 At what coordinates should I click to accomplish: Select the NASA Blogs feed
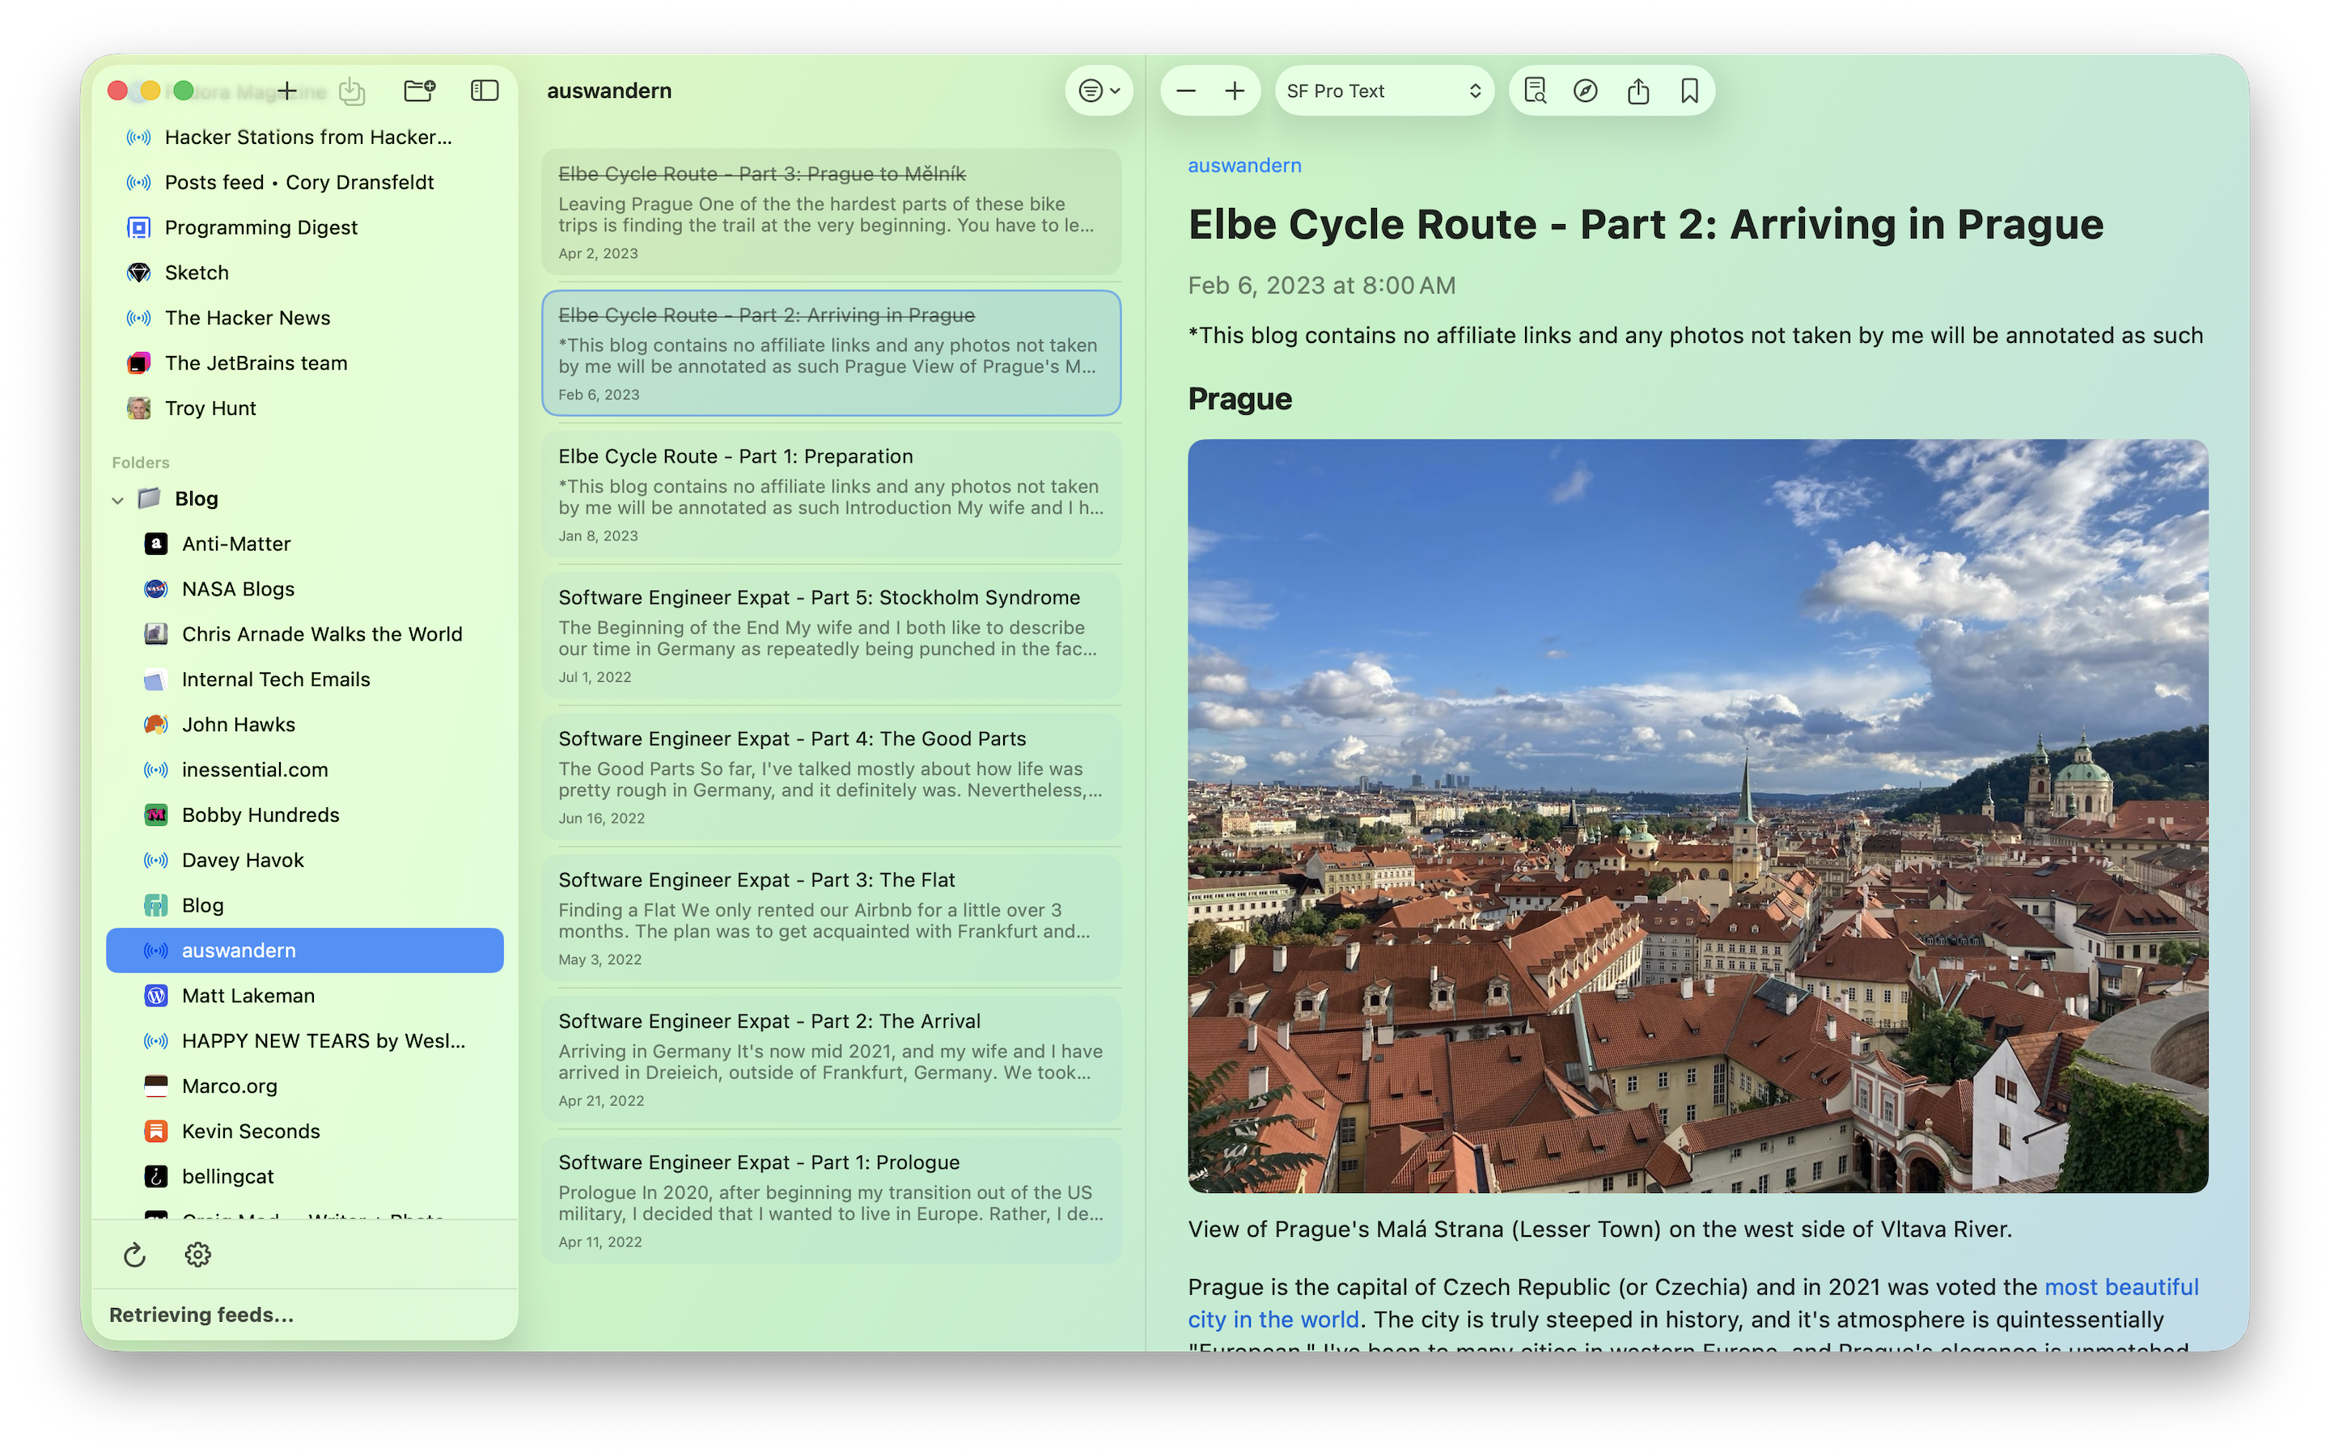click(x=237, y=588)
